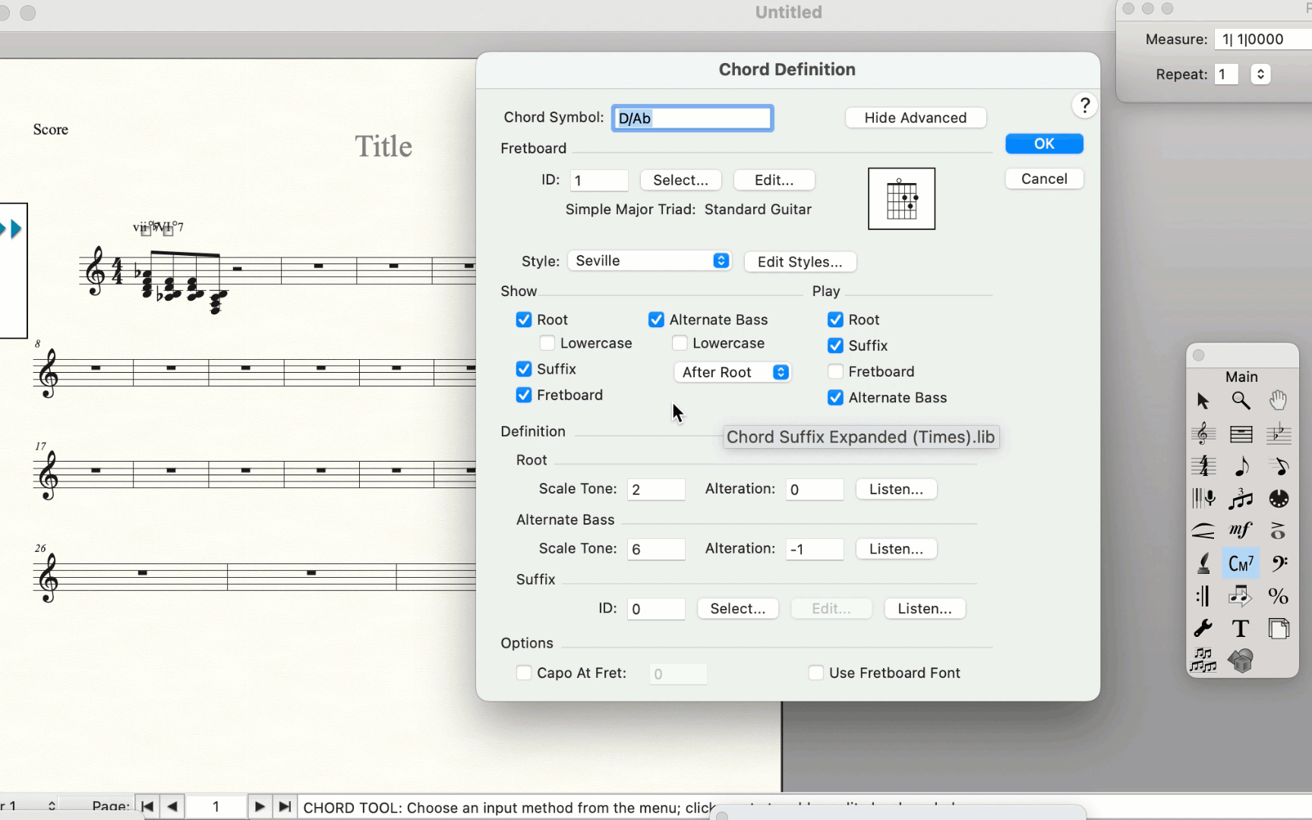The image size is (1312, 820).
Task: Click Listen... for Alternate Bass
Action: [897, 549]
